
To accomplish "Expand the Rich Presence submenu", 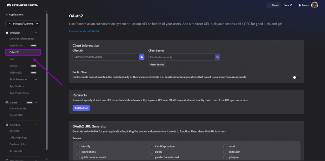I will tap(36, 80).
